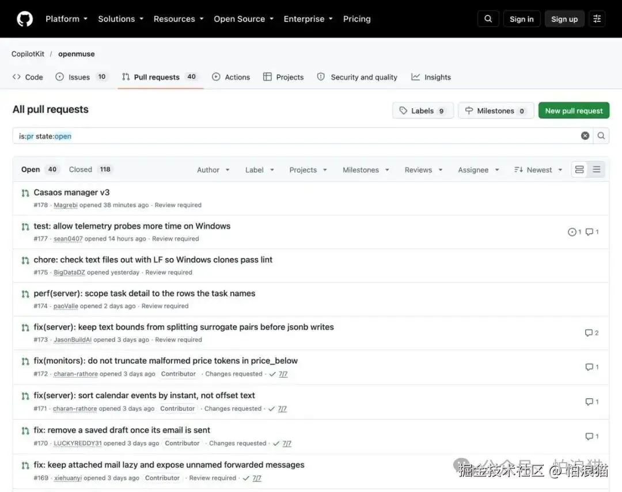Open comments icon on PR #171

tap(592, 402)
